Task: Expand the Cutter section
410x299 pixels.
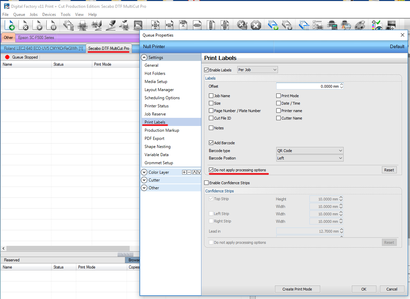Action: (x=144, y=180)
